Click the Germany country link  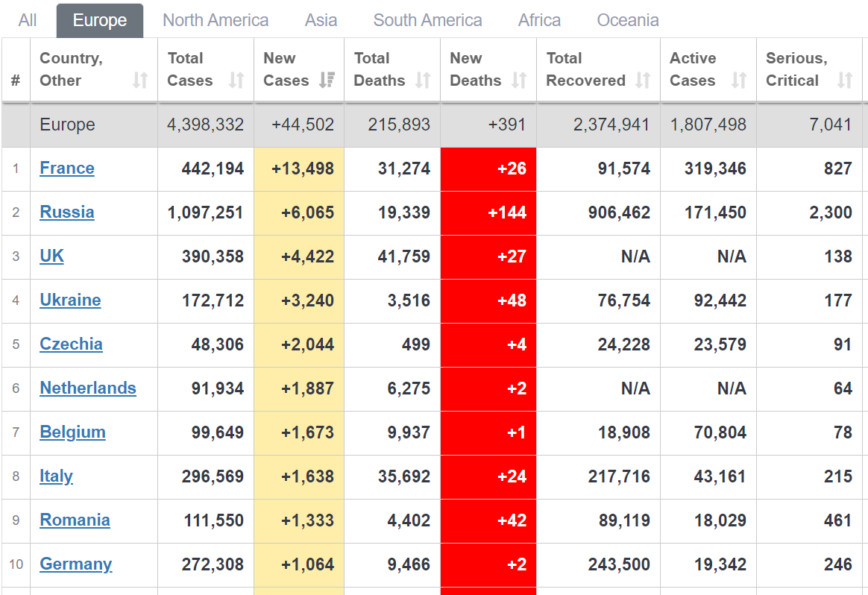coord(76,564)
